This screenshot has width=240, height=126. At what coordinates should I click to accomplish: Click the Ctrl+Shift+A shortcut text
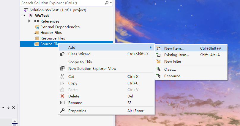coord(211,48)
